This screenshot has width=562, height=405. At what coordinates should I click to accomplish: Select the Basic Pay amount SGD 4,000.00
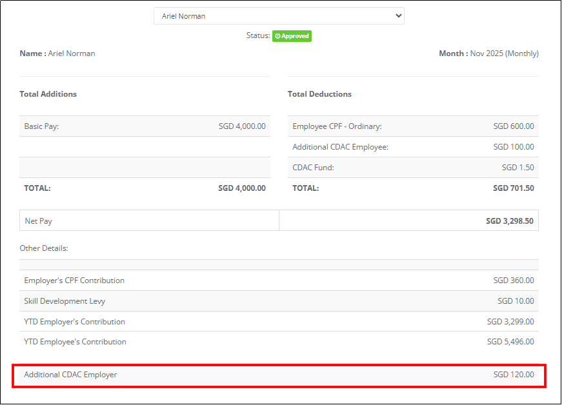pos(243,126)
